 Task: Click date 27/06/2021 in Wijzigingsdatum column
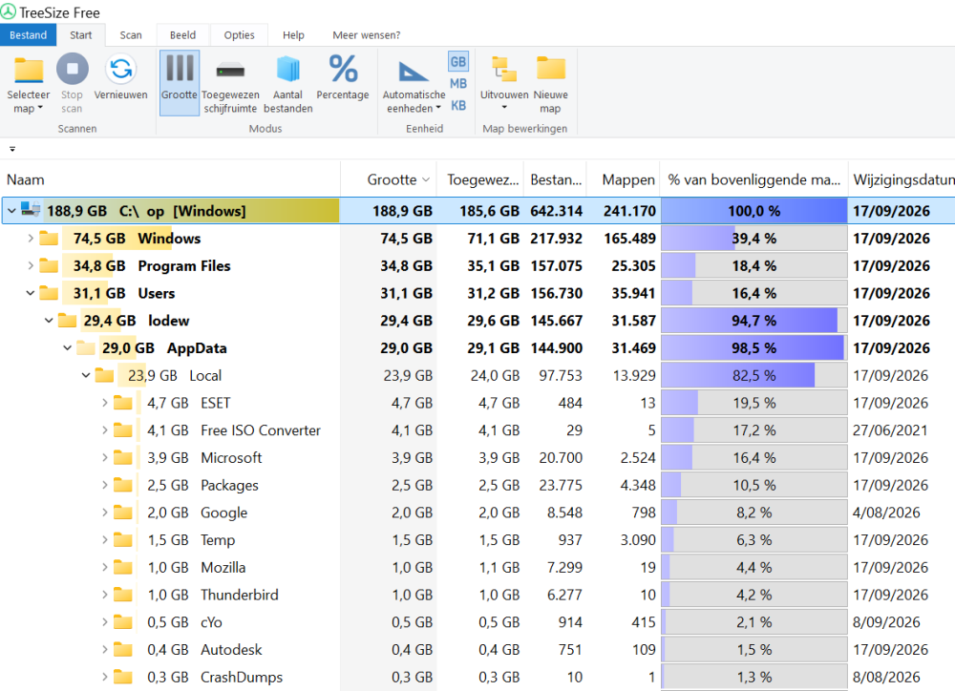(890, 429)
